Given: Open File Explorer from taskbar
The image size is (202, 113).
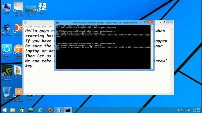Looking at the screenshot, I should [x=13, y=110].
